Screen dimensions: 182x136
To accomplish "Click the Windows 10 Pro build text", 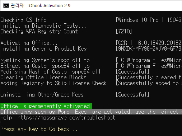I will pos(149,20).
